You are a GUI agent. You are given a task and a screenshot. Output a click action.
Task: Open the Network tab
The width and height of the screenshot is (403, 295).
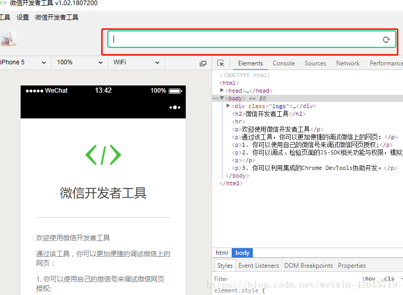tap(348, 63)
